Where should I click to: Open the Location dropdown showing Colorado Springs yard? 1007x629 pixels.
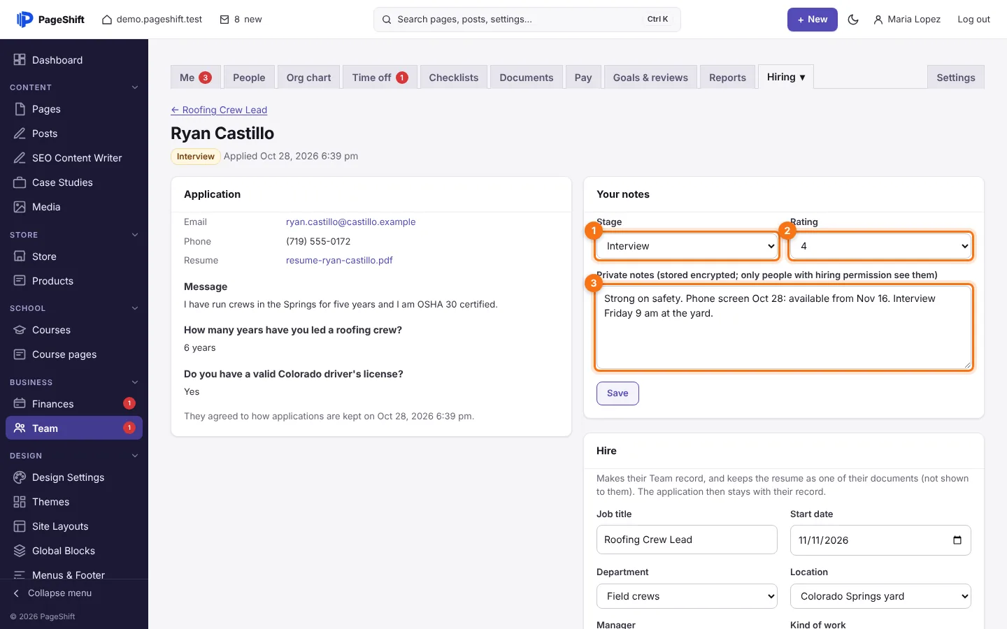click(880, 596)
